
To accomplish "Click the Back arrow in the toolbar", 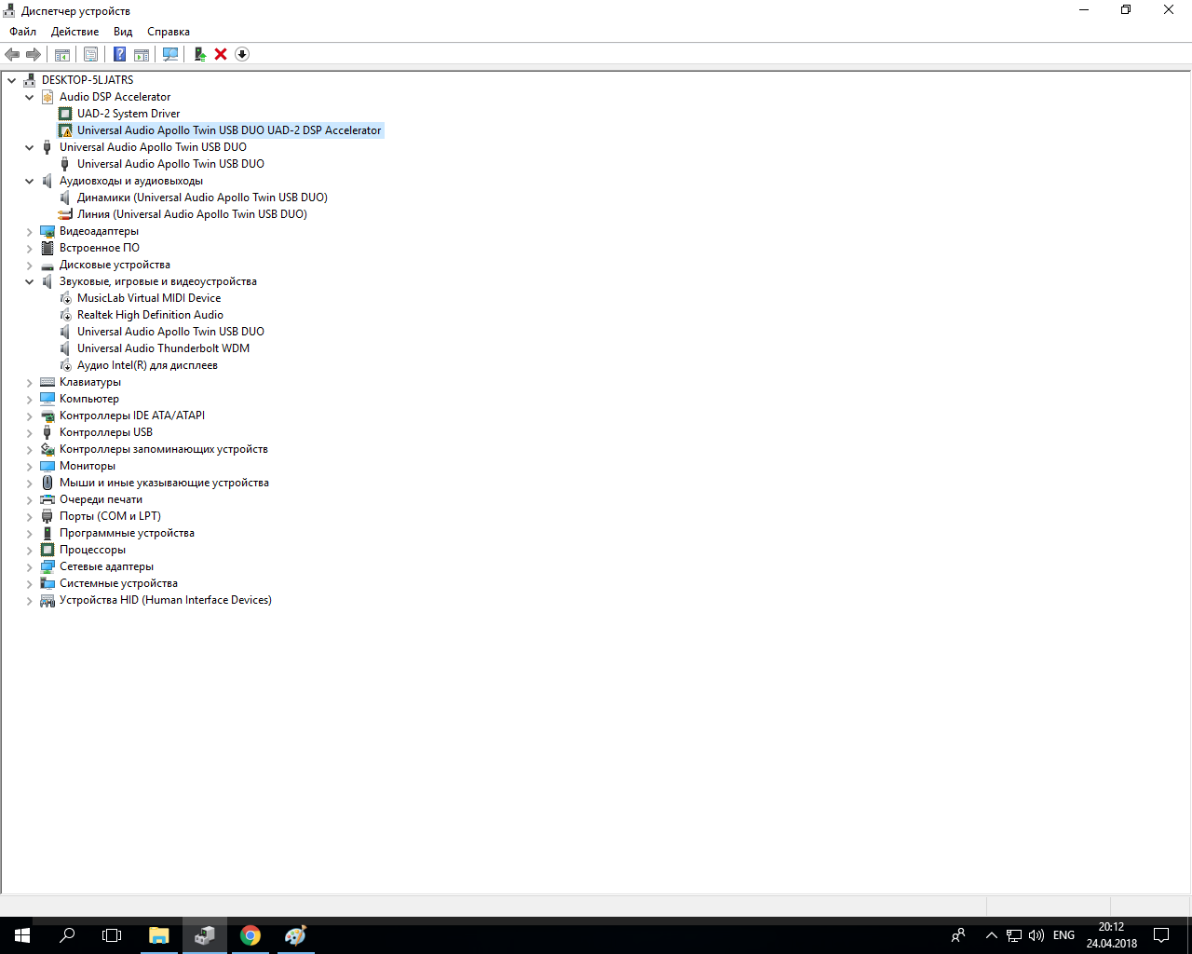I will click(x=12, y=54).
